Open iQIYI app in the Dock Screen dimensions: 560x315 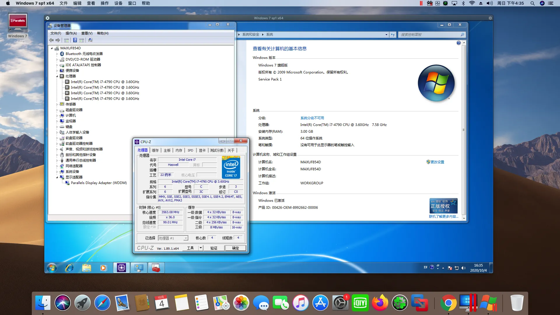point(360,303)
